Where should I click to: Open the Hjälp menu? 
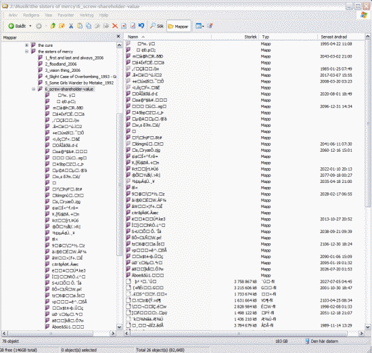[103, 15]
